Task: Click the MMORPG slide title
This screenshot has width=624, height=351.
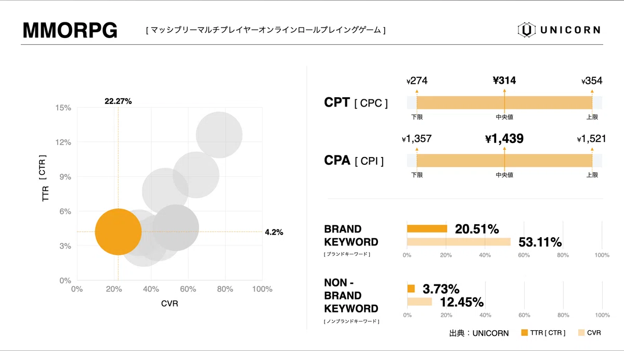Action: click(x=70, y=31)
